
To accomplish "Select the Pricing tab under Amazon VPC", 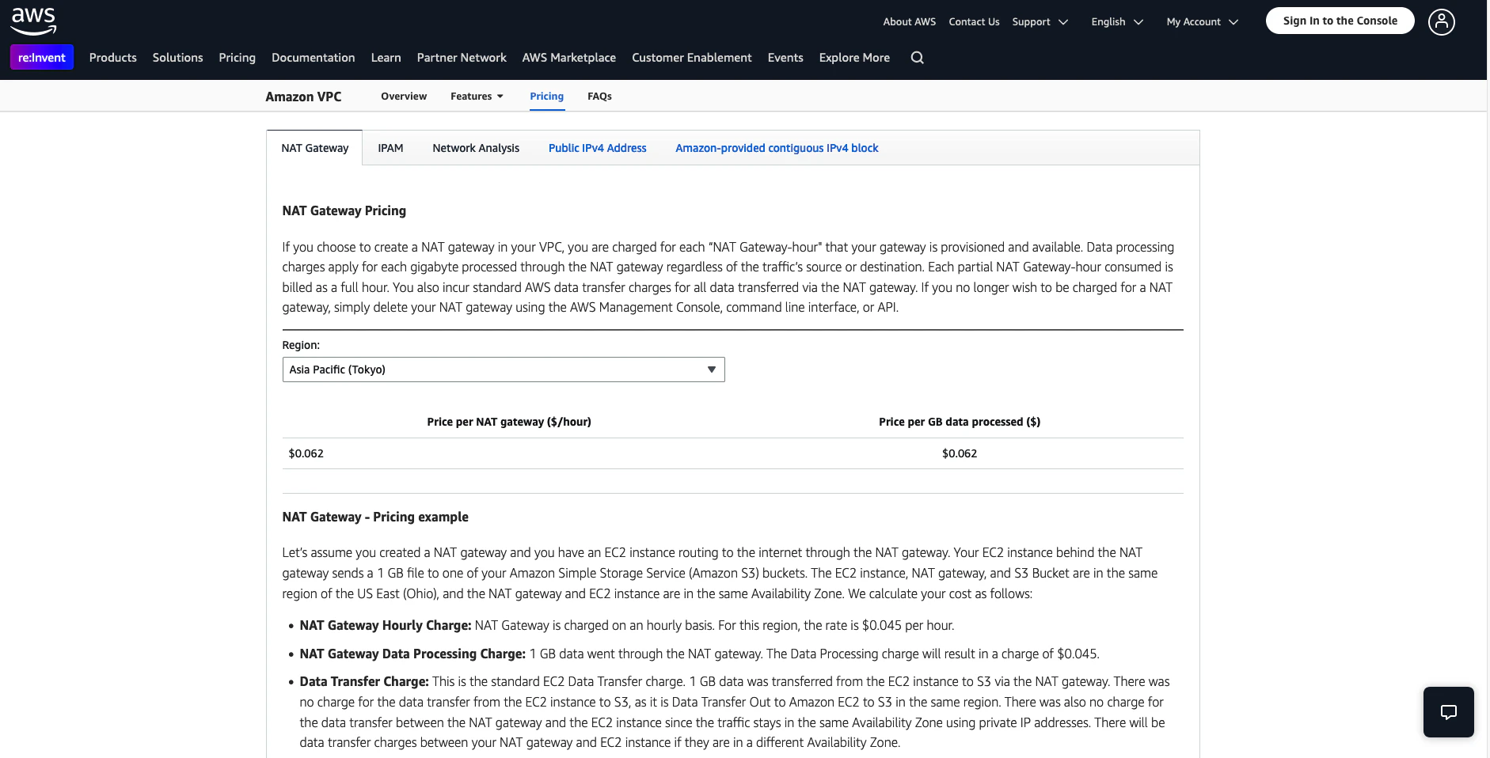I will point(547,97).
